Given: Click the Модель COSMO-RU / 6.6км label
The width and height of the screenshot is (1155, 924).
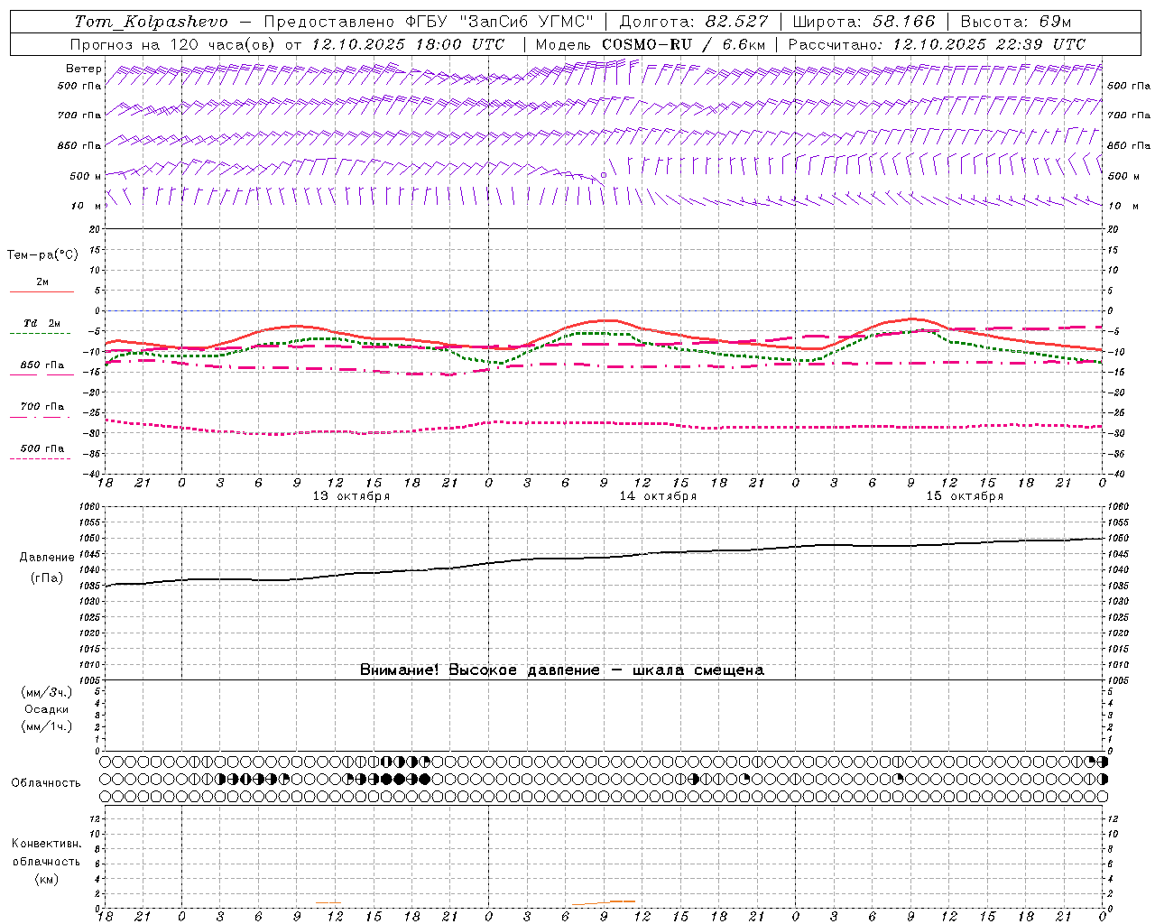Looking at the screenshot, I should [x=650, y=44].
